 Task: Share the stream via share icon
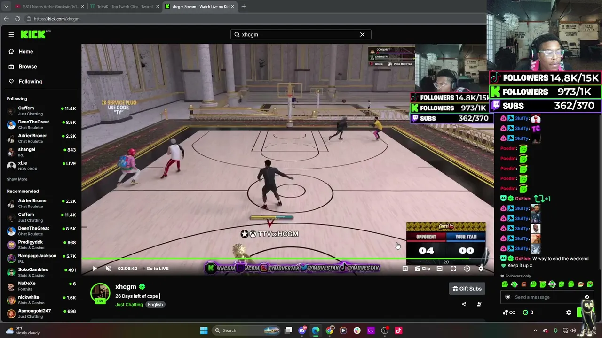464,304
